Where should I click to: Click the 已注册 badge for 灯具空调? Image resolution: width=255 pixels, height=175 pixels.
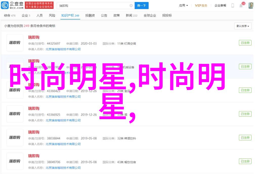(245, 43)
